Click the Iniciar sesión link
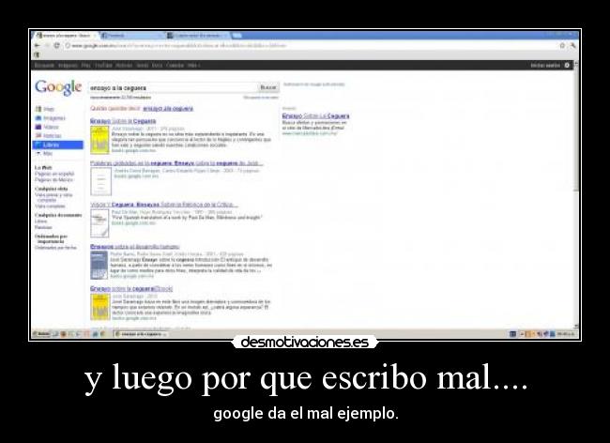 pos(545,66)
